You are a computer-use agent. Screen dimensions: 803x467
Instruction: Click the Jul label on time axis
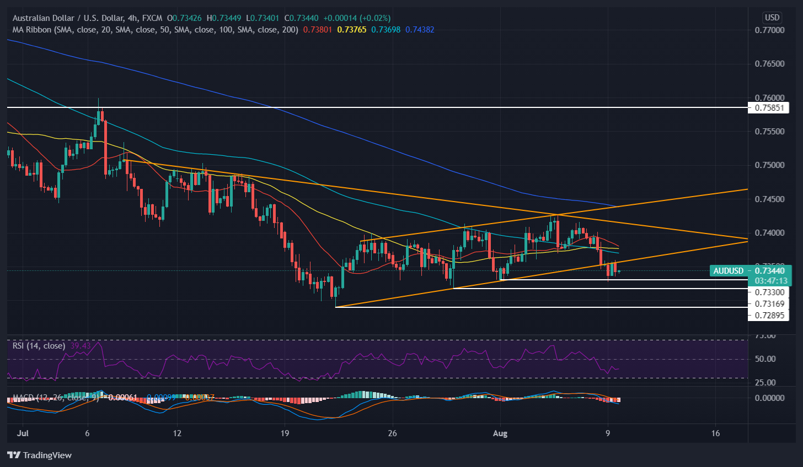(23, 433)
